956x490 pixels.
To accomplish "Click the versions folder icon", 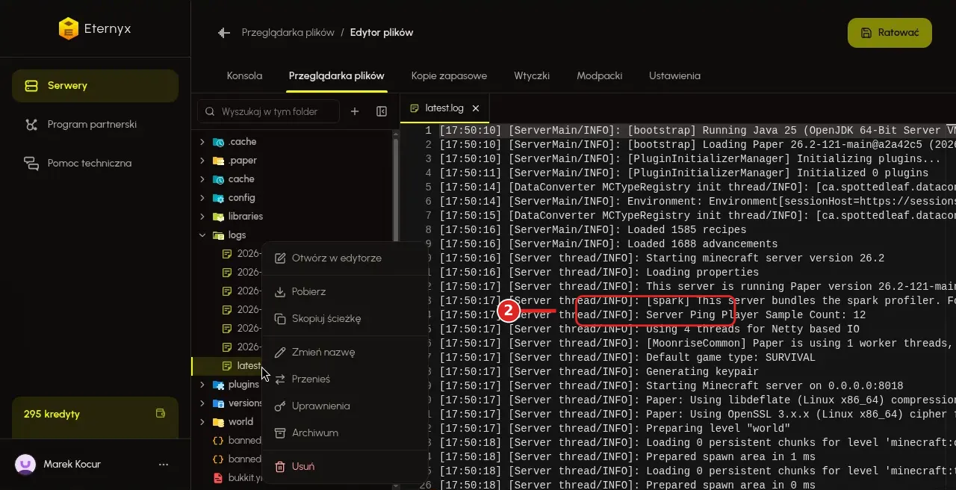I will (218, 403).
